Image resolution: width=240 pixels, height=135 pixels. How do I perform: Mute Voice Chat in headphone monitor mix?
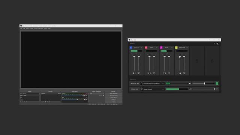180,73
